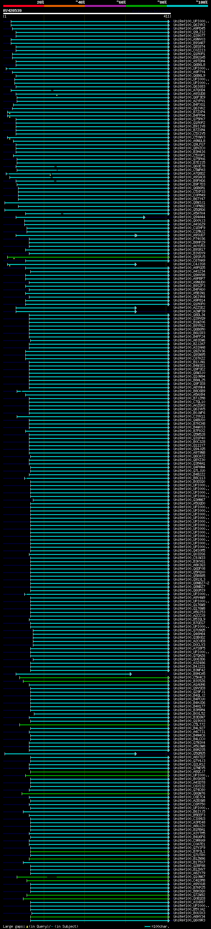211x929 pixels.
Task: Click label UniRef100_Q609R3
Action: coord(189,920)
